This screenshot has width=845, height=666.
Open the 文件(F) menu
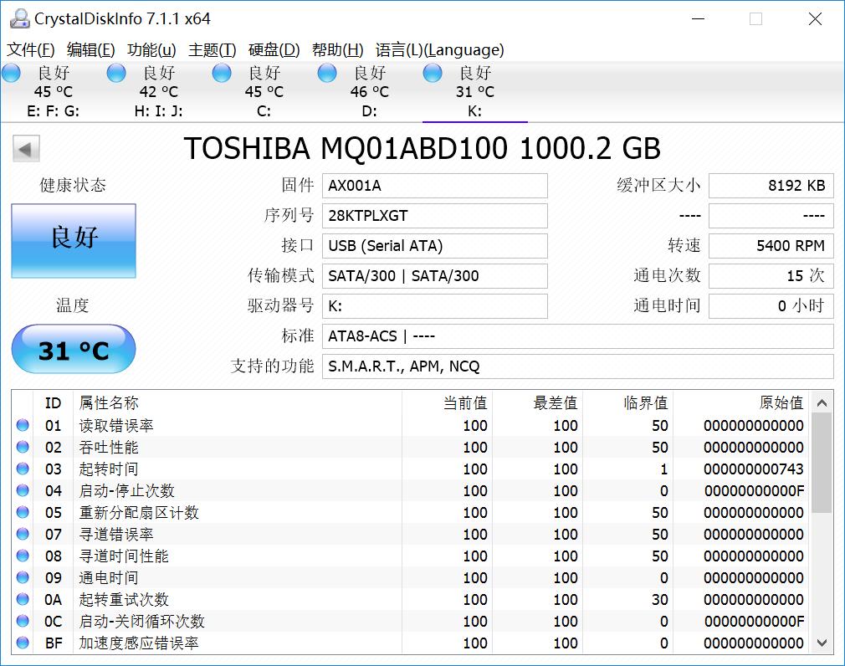pyautogui.click(x=31, y=49)
